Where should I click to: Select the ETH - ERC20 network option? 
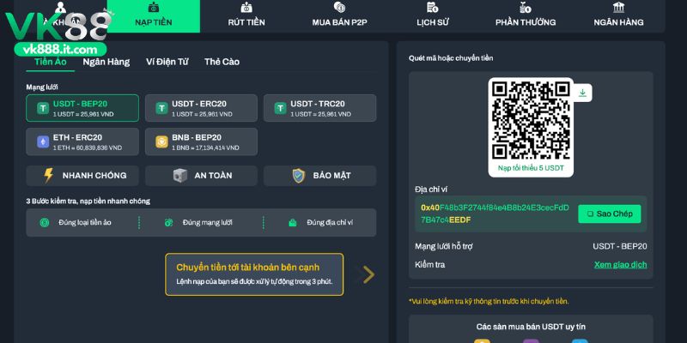click(82, 141)
